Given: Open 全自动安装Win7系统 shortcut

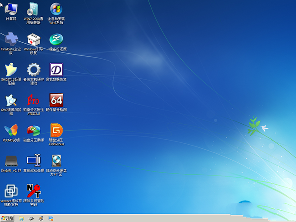Looking at the screenshot, I should (56, 10).
